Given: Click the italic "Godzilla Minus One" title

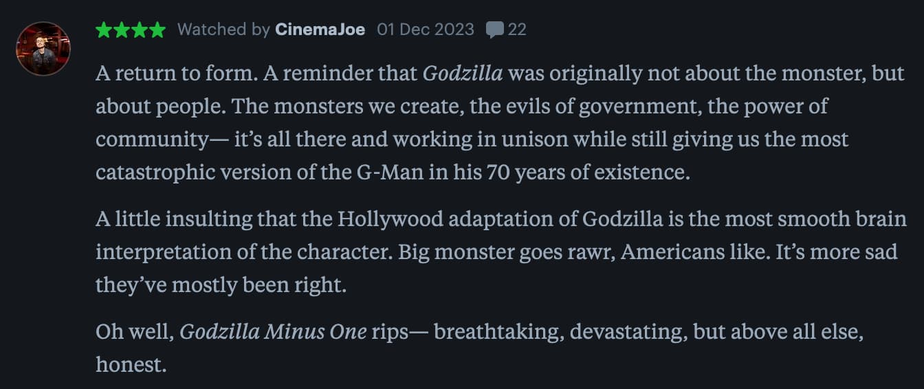Looking at the screenshot, I should [273, 332].
